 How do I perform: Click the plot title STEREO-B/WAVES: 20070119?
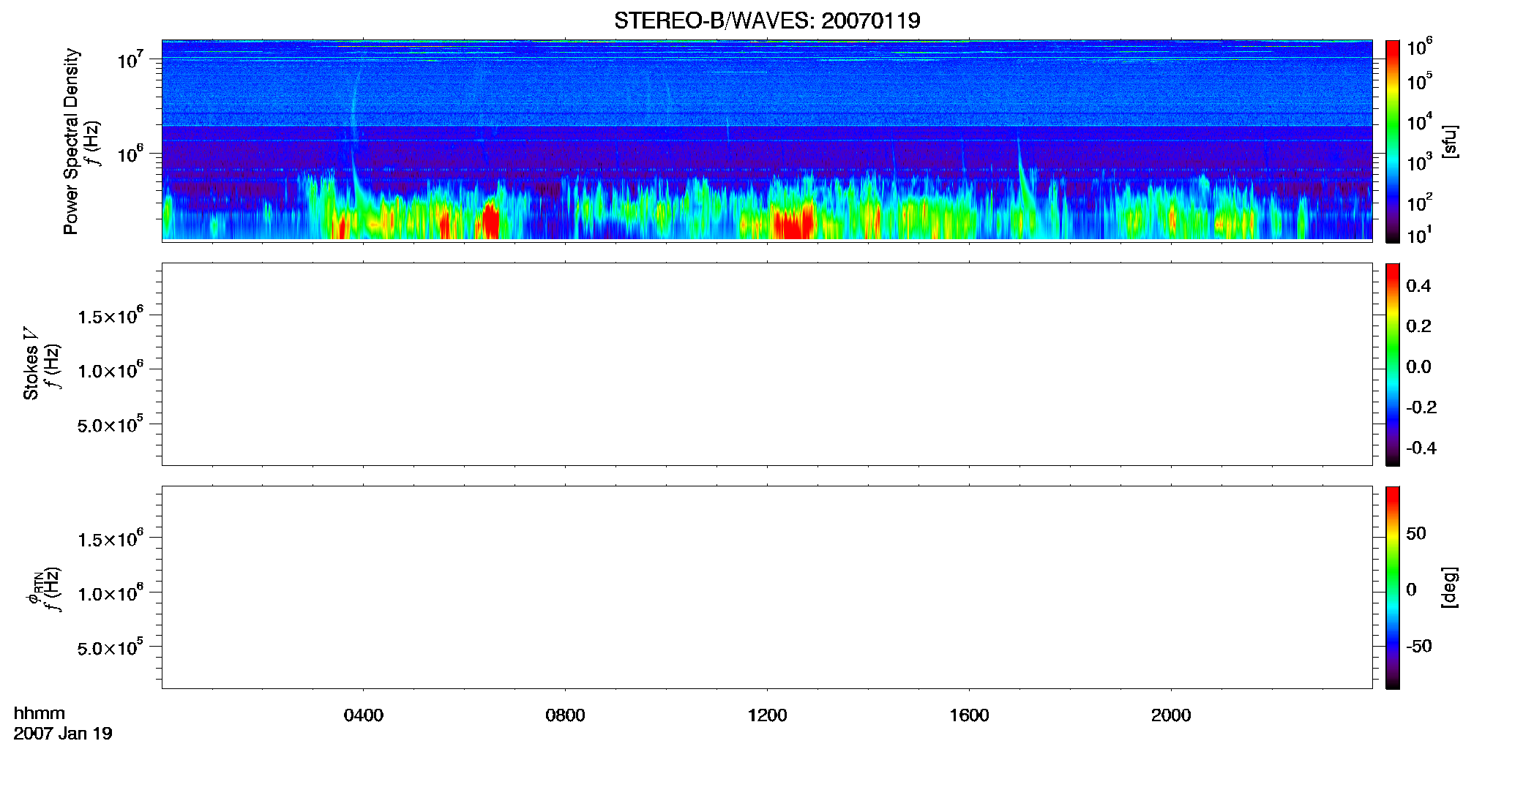(767, 20)
